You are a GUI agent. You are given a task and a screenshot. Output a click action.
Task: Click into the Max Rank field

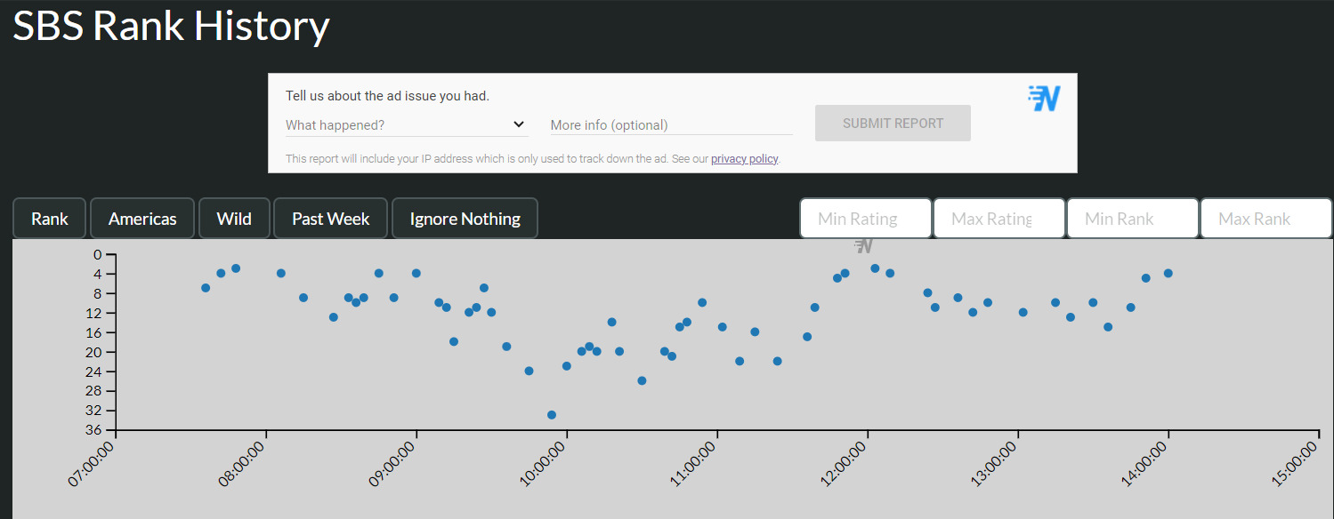coord(1265,219)
